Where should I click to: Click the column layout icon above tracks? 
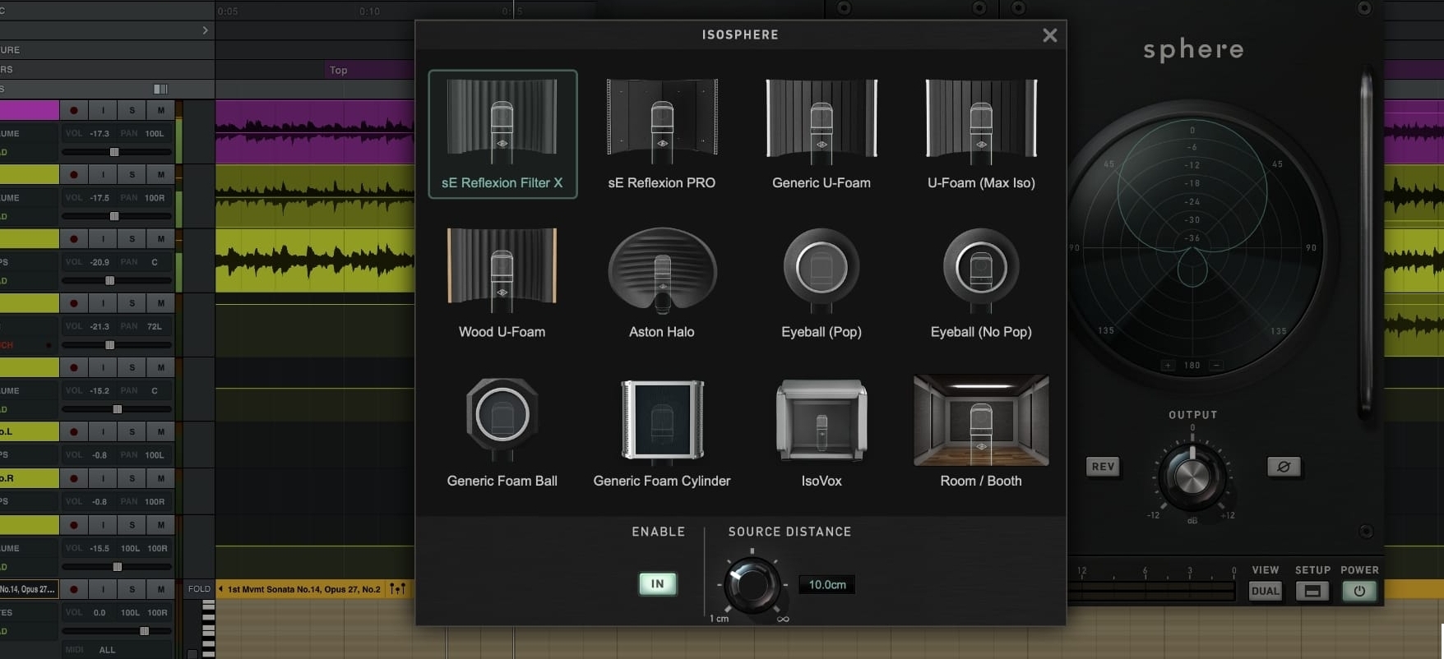click(x=160, y=89)
